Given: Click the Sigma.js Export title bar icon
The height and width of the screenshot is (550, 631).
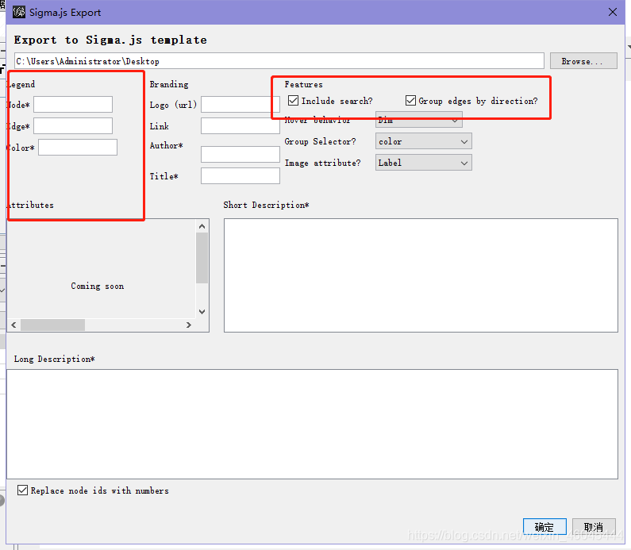Looking at the screenshot, I should point(18,12).
